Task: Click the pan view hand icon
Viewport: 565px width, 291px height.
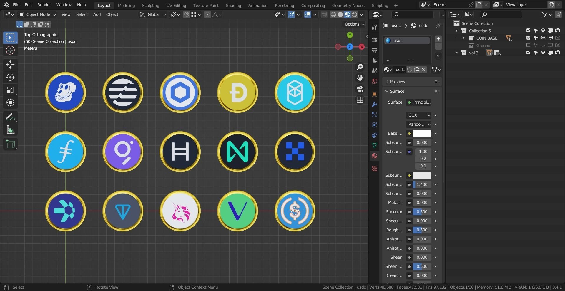Action: (x=360, y=78)
